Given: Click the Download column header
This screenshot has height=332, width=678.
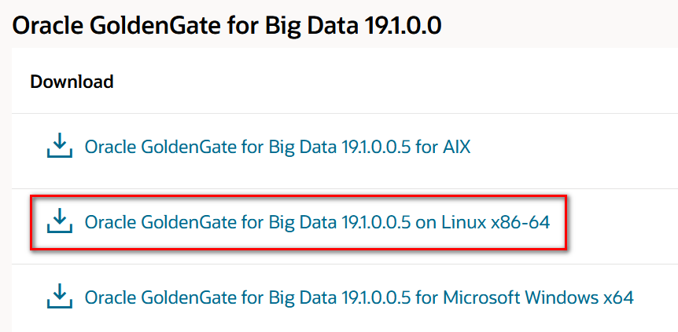Looking at the screenshot, I should coord(72,82).
